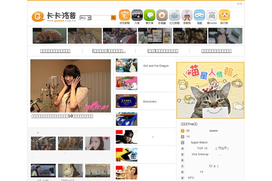The height and width of the screenshot is (181, 272).
Task: Go to Gamme homepage via logo
Action: (x=53, y=17)
